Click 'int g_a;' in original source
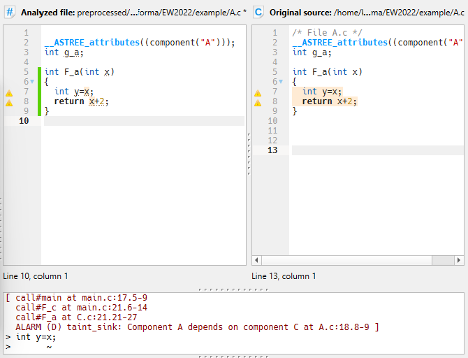This screenshot has width=468, height=358. pos(312,52)
